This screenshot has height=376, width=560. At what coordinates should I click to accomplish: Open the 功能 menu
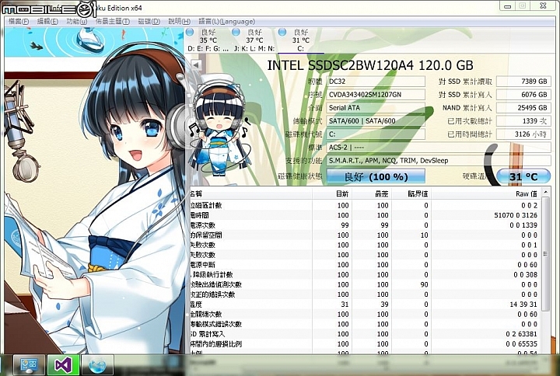pos(76,22)
